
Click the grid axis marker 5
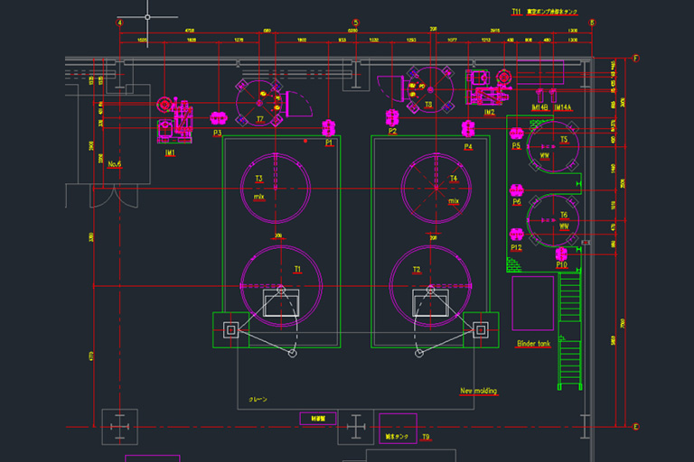[356, 23]
